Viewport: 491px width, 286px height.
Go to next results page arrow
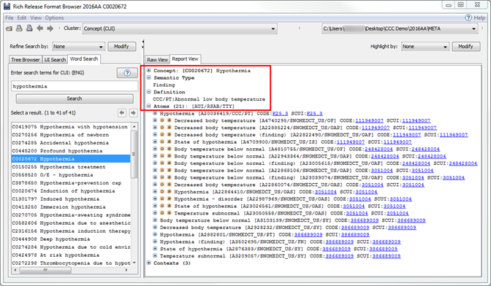134,112
